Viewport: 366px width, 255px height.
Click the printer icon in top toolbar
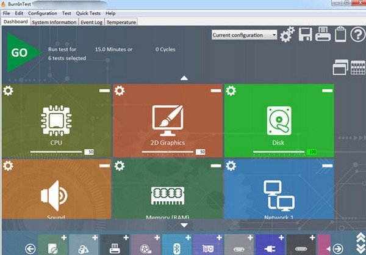coord(323,35)
